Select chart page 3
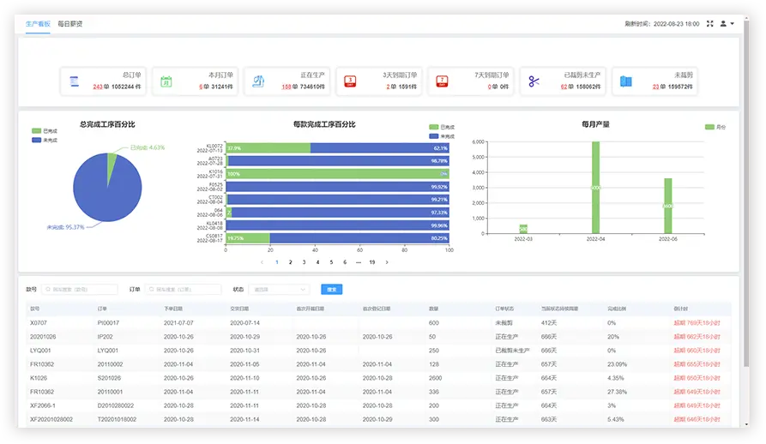The width and height of the screenshot is (766, 444). pyautogui.click(x=304, y=262)
